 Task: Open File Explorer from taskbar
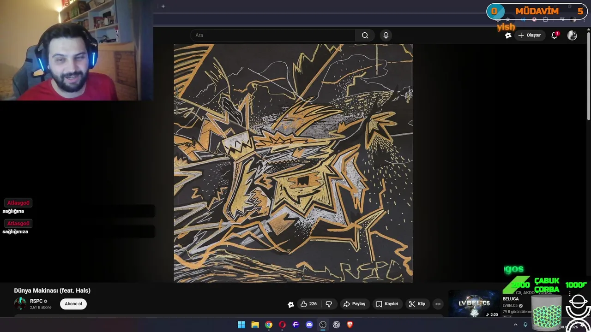(x=255, y=325)
